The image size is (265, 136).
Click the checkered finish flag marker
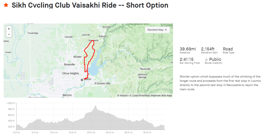tap(82, 80)
